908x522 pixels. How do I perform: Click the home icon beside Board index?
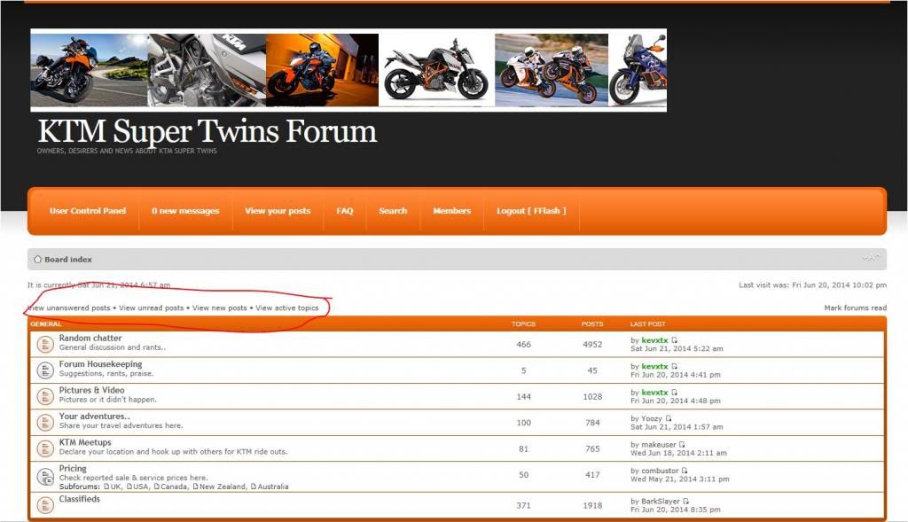click(x=37, y=260)
